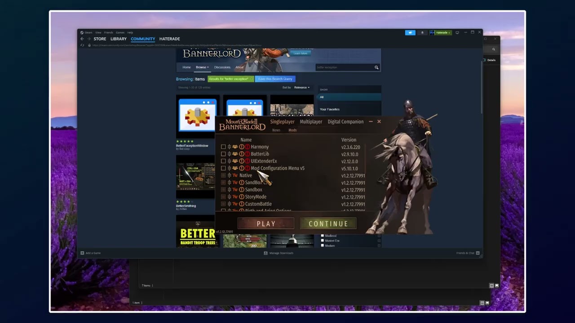This screenshot has height=323, width=575.
Task: Click the orange warning icon next to Sandbox
Action: (x=241, y=190)
